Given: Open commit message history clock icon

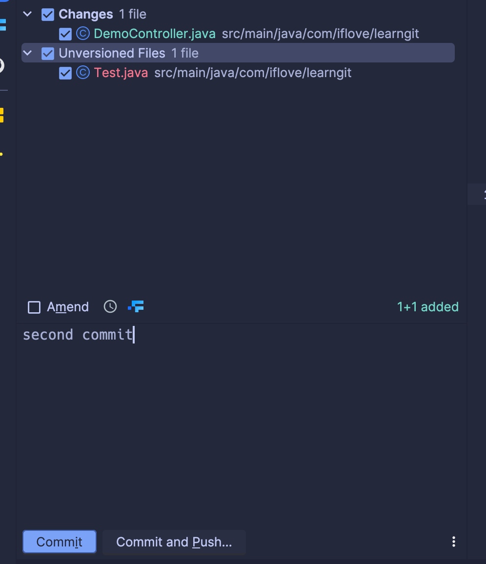Looking at the screenshot, I should click(110, 307).
